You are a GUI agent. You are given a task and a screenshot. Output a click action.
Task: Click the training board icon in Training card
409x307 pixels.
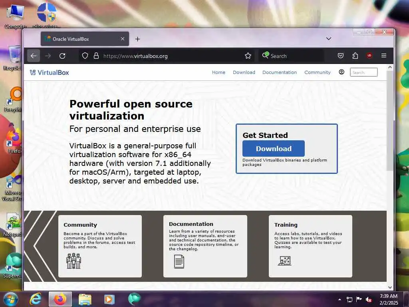pyautogui.click(x=284, y=261)
